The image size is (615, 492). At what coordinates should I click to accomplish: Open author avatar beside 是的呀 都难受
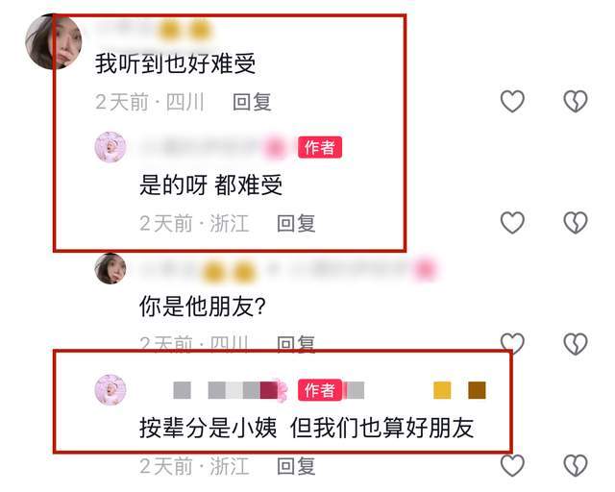pos(111,147)
